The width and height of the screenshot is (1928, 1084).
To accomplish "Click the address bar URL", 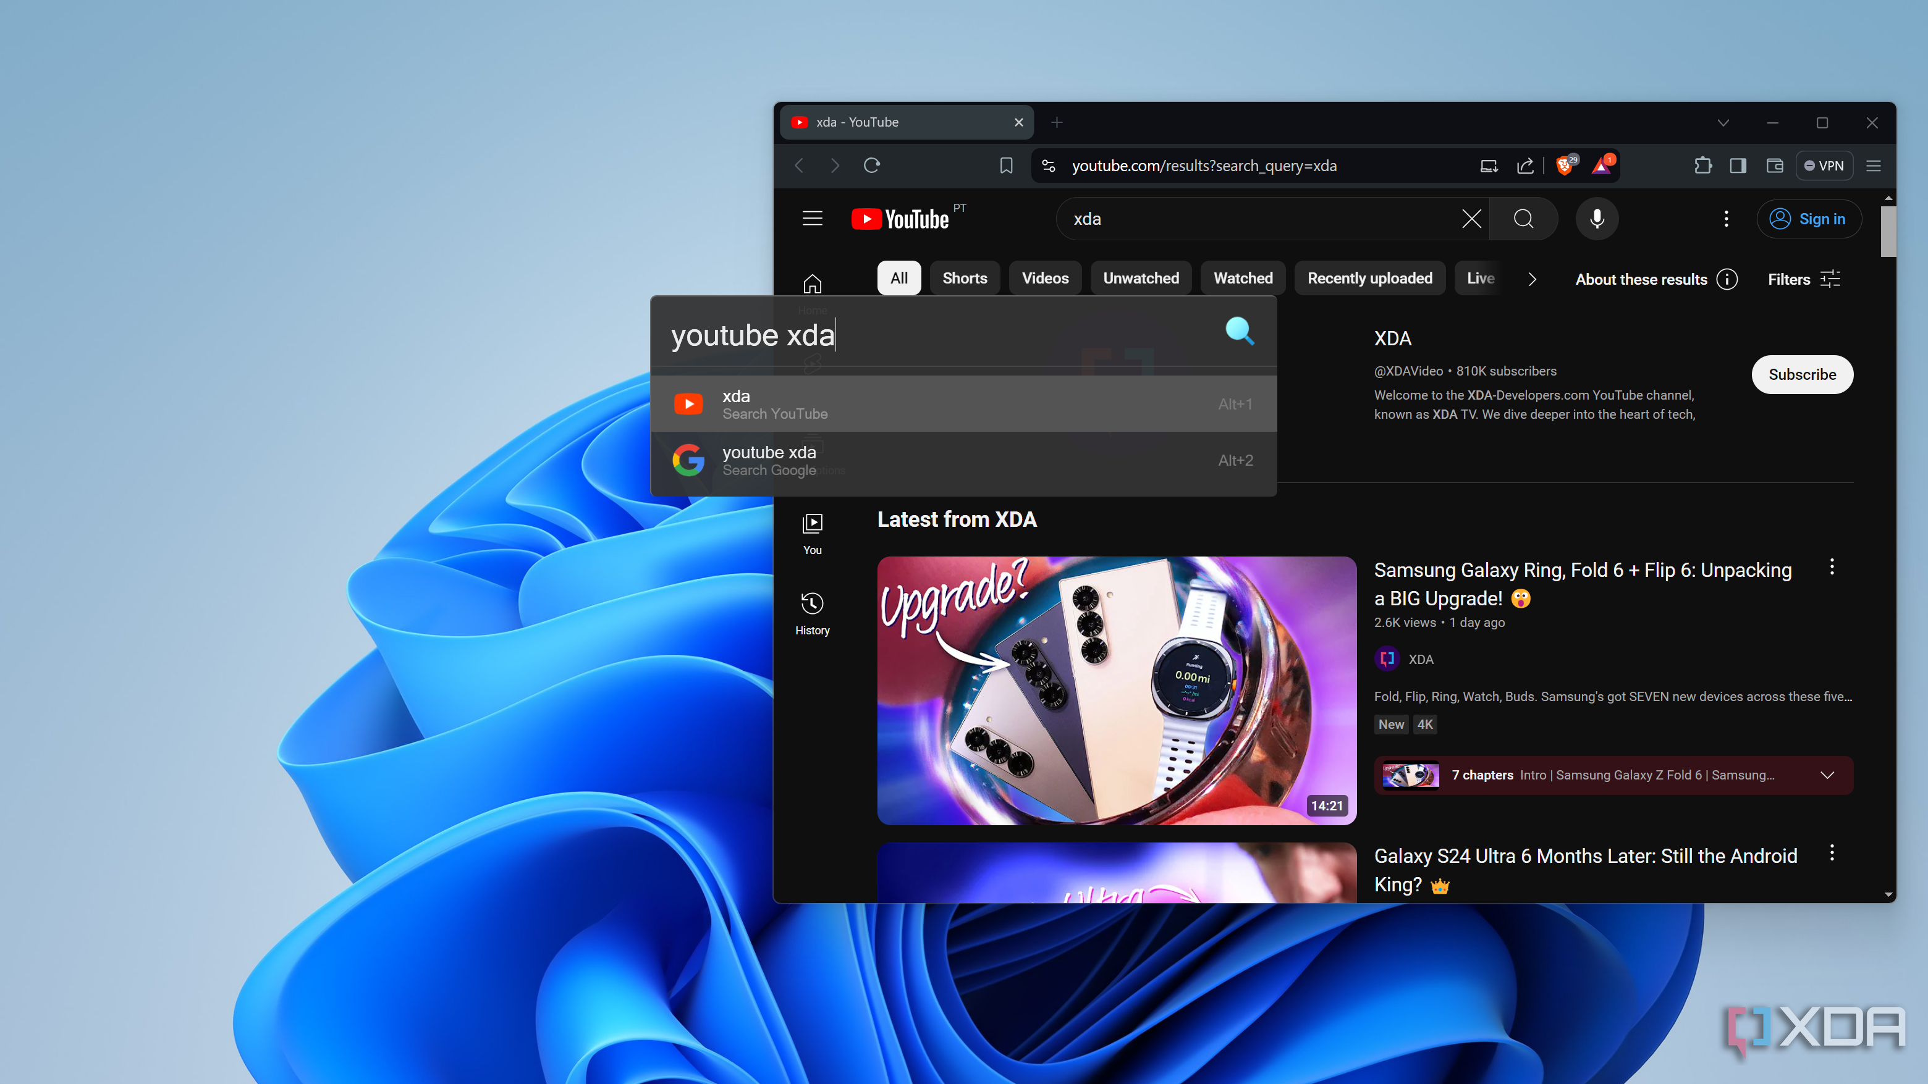I will pos(1204,166).
